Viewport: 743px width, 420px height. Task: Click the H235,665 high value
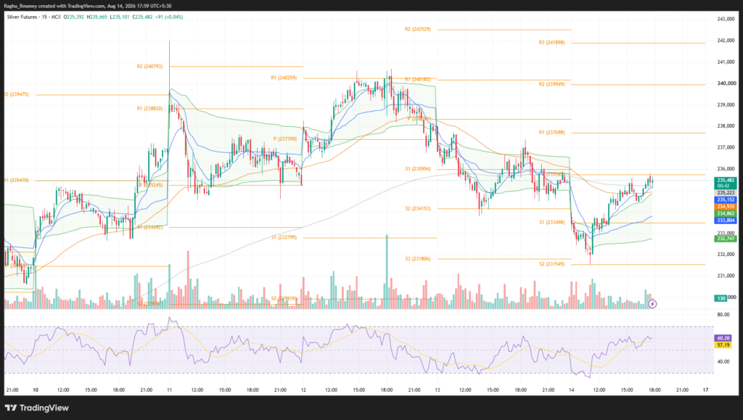click(97, 17)
